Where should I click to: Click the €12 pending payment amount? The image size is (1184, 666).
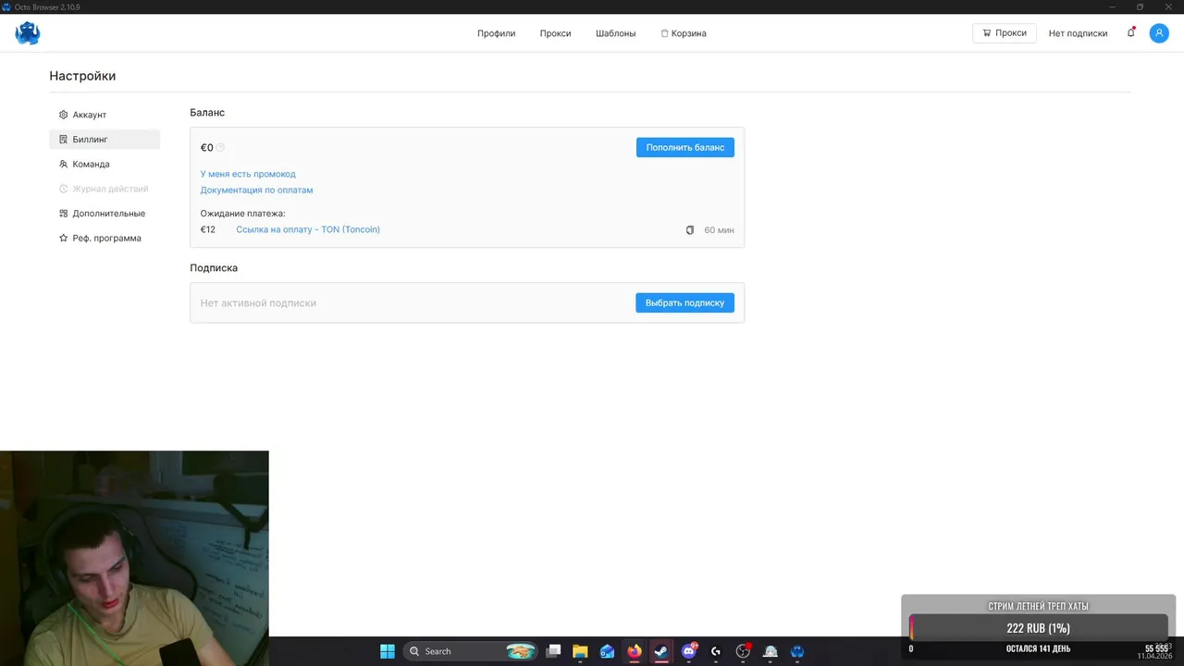[208, 229]
